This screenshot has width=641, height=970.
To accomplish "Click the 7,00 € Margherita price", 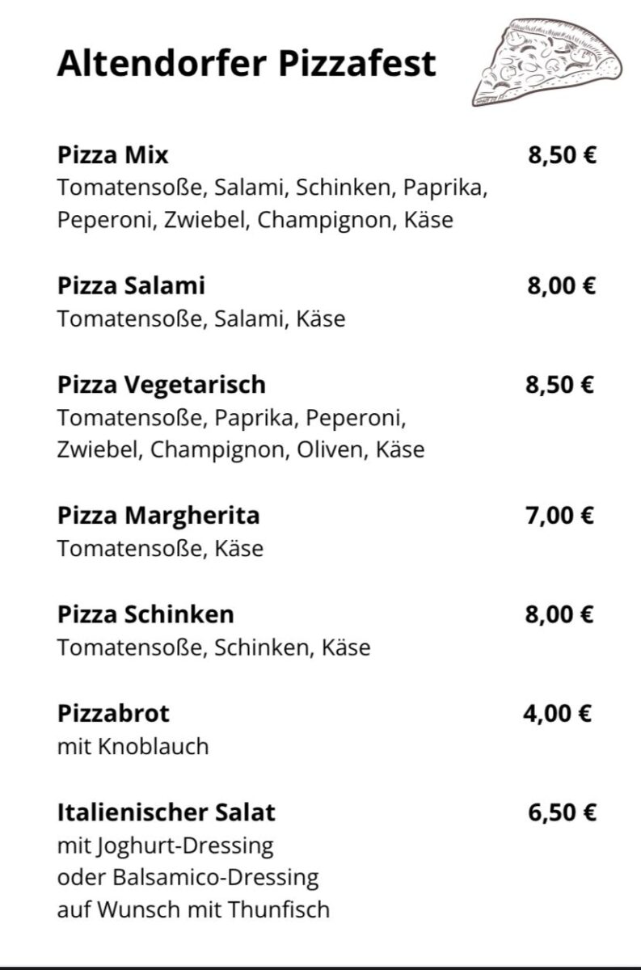I will (x=560, y=515).
